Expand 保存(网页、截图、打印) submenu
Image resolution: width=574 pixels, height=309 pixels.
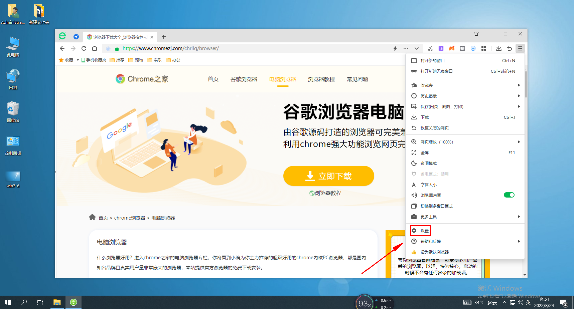[x=465, y=107]
